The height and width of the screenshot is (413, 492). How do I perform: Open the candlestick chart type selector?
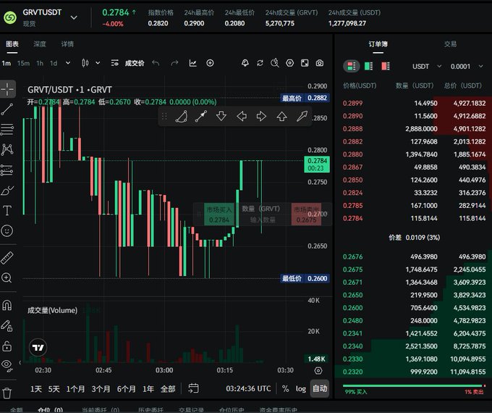click(x=85, y=63)
